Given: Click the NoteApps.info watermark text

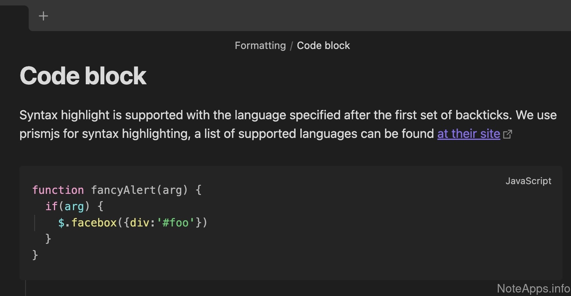Looking at the screenshot, I should 533,288.
